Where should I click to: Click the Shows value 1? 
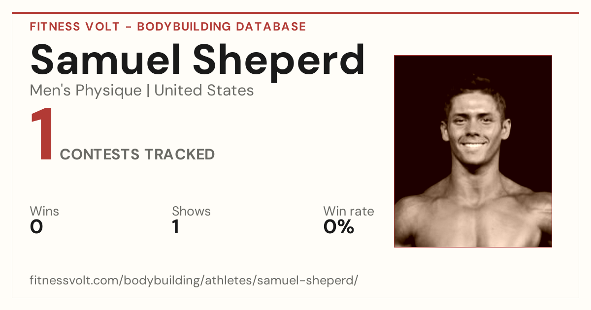[x=176, y=227]
